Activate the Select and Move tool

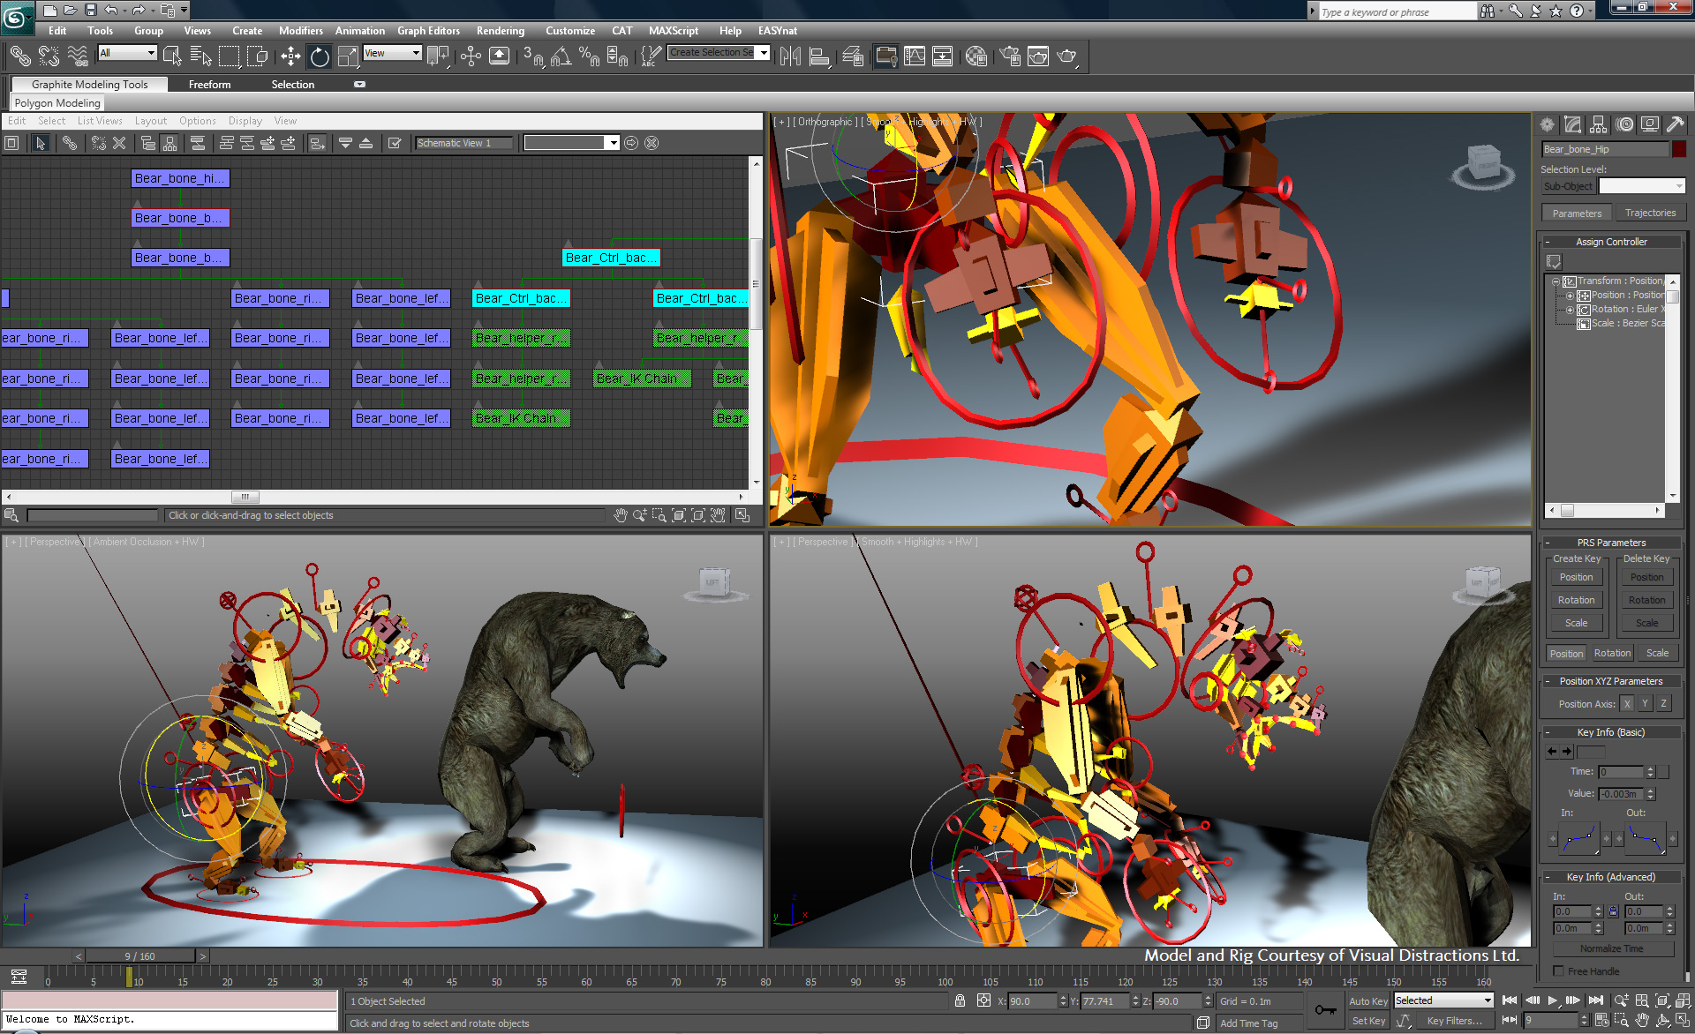[290, 56]
